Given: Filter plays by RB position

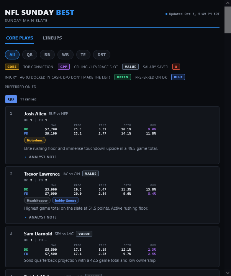Looking at the screenshot, I should point(47,54).
